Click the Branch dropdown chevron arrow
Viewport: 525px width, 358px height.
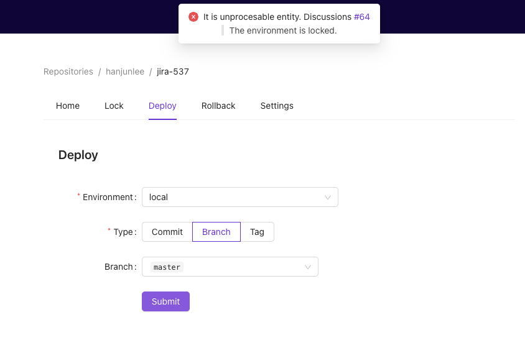click(x=308, y=267)
